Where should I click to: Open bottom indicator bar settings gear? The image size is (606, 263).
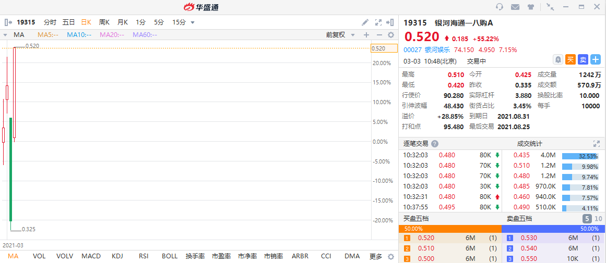point(391,256)
